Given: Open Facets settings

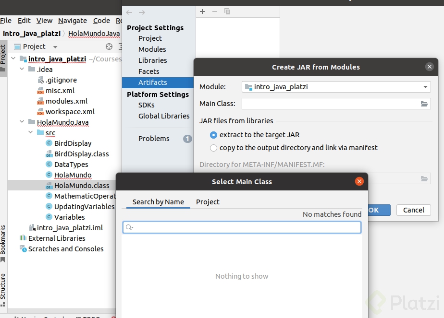Looking at the screenshot, I should coord(148,71).
